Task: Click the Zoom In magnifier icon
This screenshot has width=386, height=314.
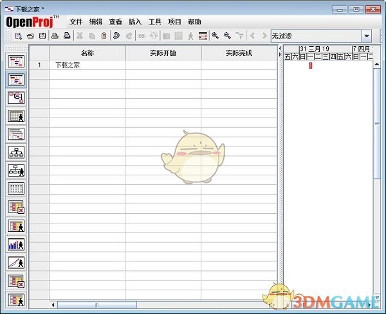Action: [215, 36]
